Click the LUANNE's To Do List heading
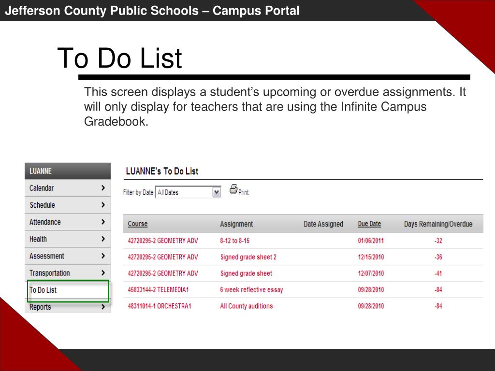495x371 pixels. 162,171
